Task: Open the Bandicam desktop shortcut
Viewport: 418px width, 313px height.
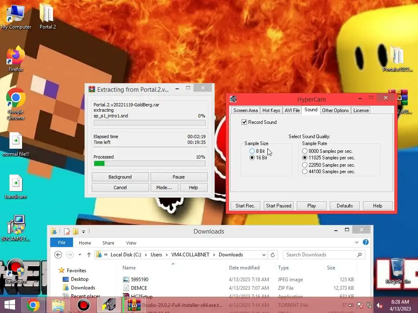Action: point(16,270)
